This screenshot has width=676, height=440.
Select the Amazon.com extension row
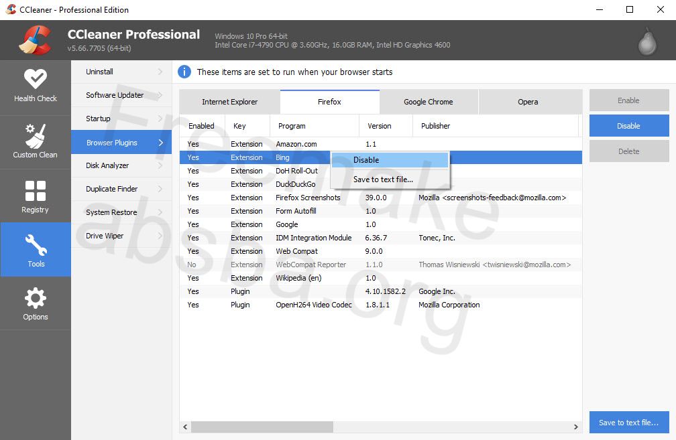[381, 144]
